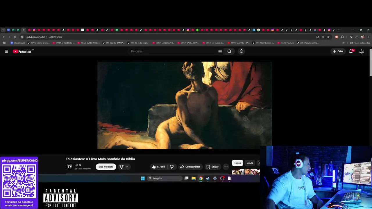The width and height of the screenshot is (372, 209).
Task: Reload the current page
Action: pos(15,37)
